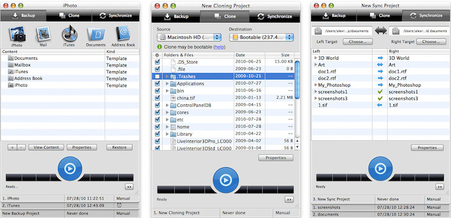Image resolution: width=451 pixels, height=218 pixels.
Task: Click the remove (-) button in iPhoto window
Action: (x=21, y=148)
